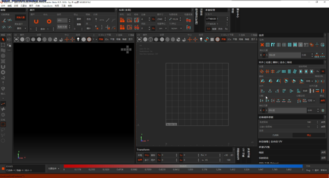
Task: Toggle the 3Ds button in 3D viewport toolbar
Action: (107, 40)
